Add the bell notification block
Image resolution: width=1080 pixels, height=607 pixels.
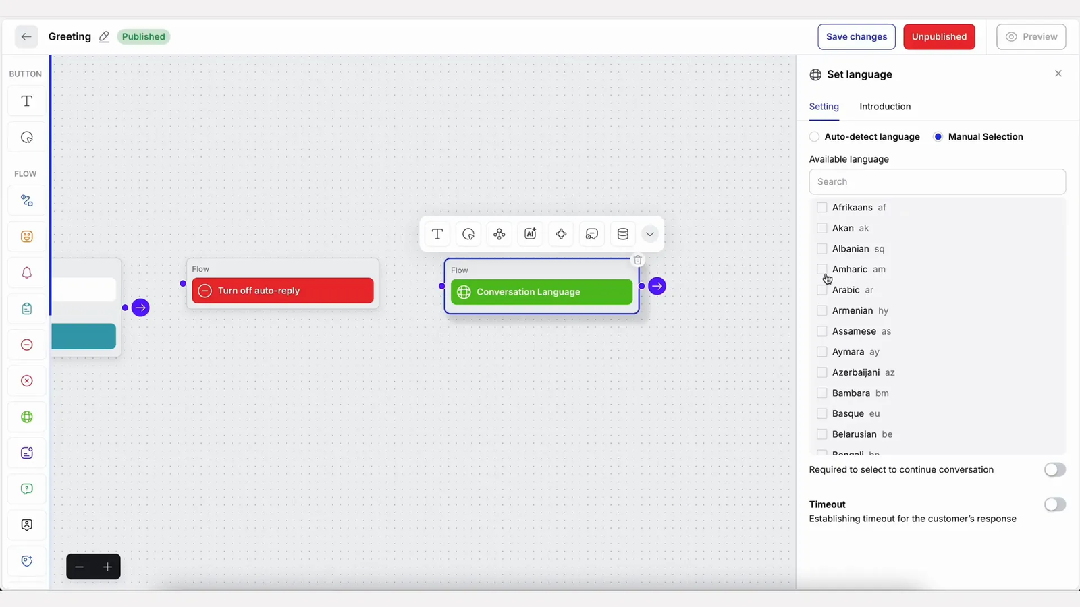coord(27,273)
